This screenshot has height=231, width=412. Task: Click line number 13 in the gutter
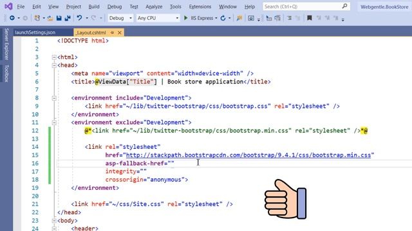pyautogui.click(x=35, y=139)
